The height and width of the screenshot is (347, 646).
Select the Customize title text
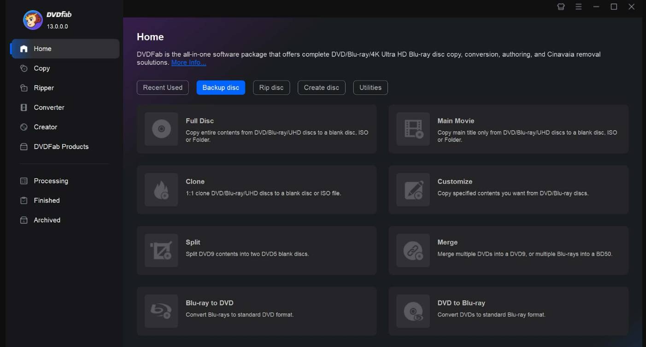[455, 181]
